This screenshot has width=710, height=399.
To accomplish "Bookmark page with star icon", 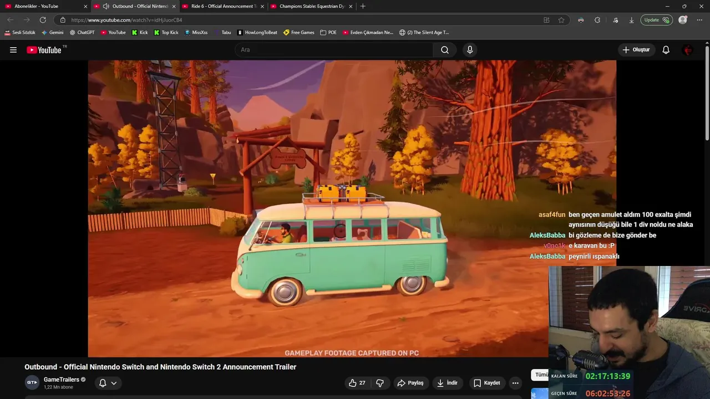I will coord(561,20).
